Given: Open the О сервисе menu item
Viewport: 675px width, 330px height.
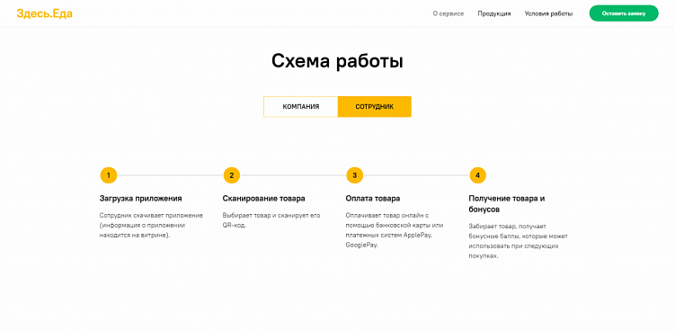Looking at the screenshot, I should click(449, 13).
